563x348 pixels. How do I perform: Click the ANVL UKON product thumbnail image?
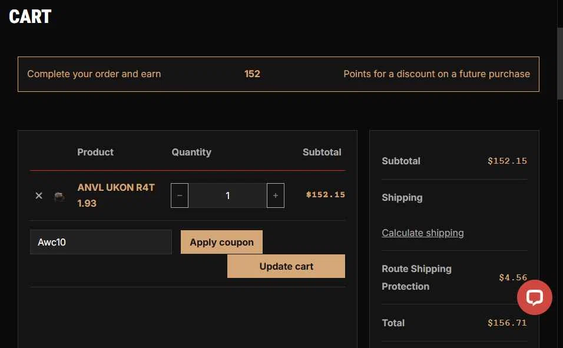pyautogui.click(x=59, y=197)
